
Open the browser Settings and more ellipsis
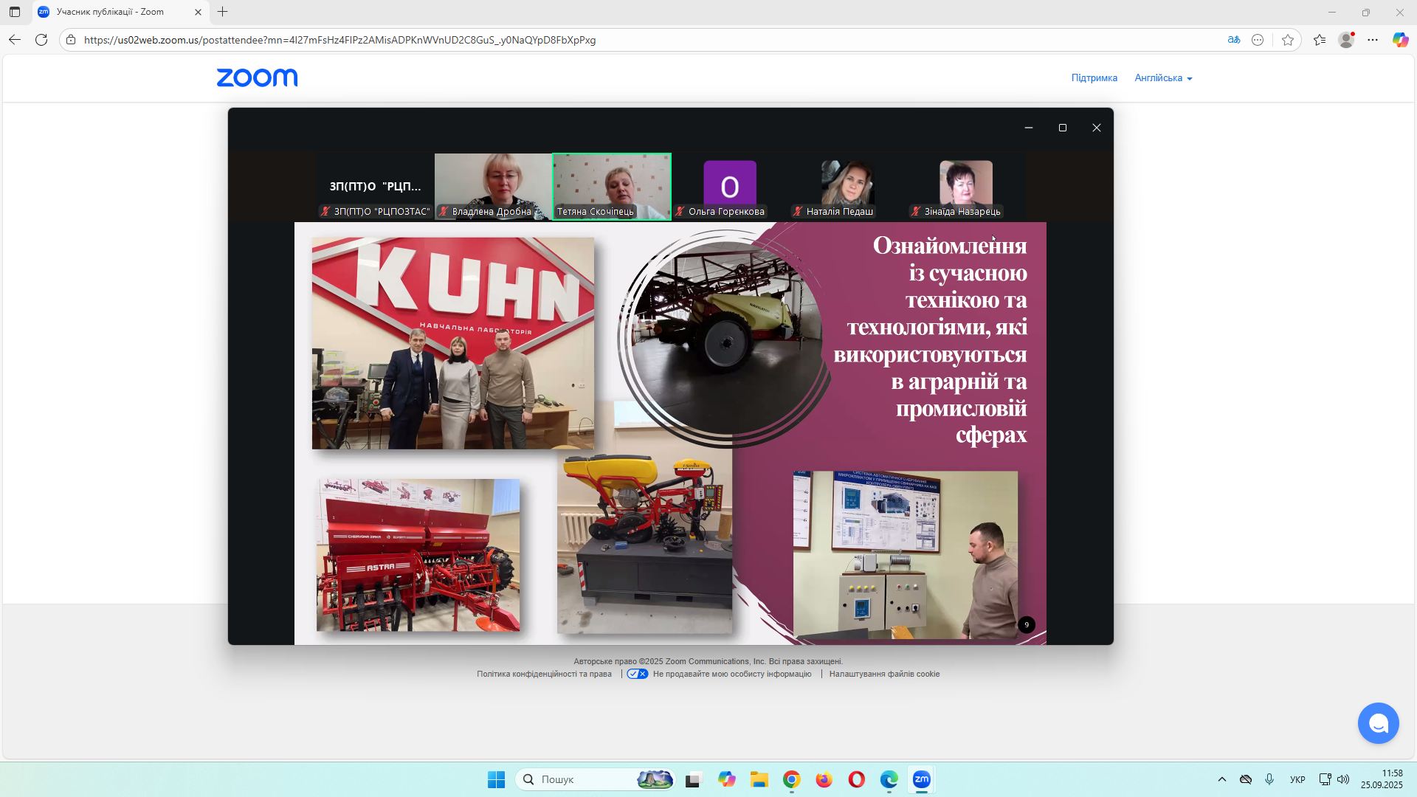pyautogui.click(x=1373, y=40)
